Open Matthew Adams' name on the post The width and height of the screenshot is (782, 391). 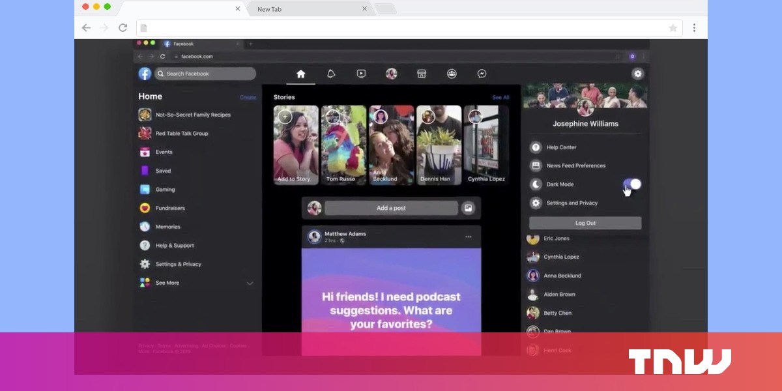pos(345,234)
